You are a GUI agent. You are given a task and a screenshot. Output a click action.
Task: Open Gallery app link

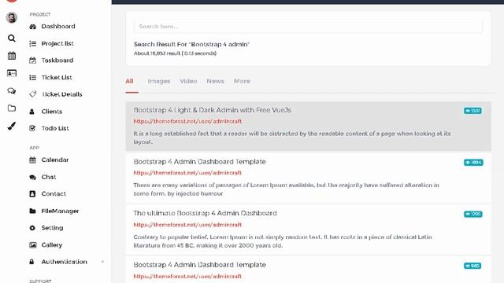click(x=52, y=244)
